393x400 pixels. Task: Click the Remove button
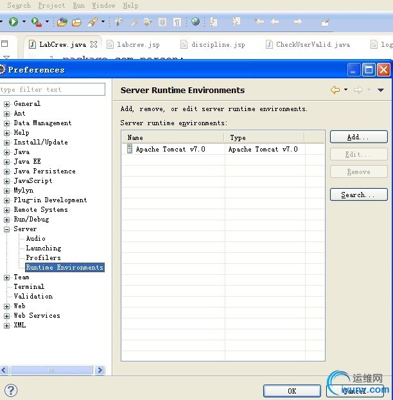(x=359, y=171)
